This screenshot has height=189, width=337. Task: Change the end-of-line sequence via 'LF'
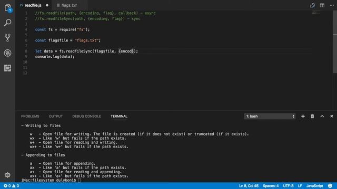click(300, 186)
